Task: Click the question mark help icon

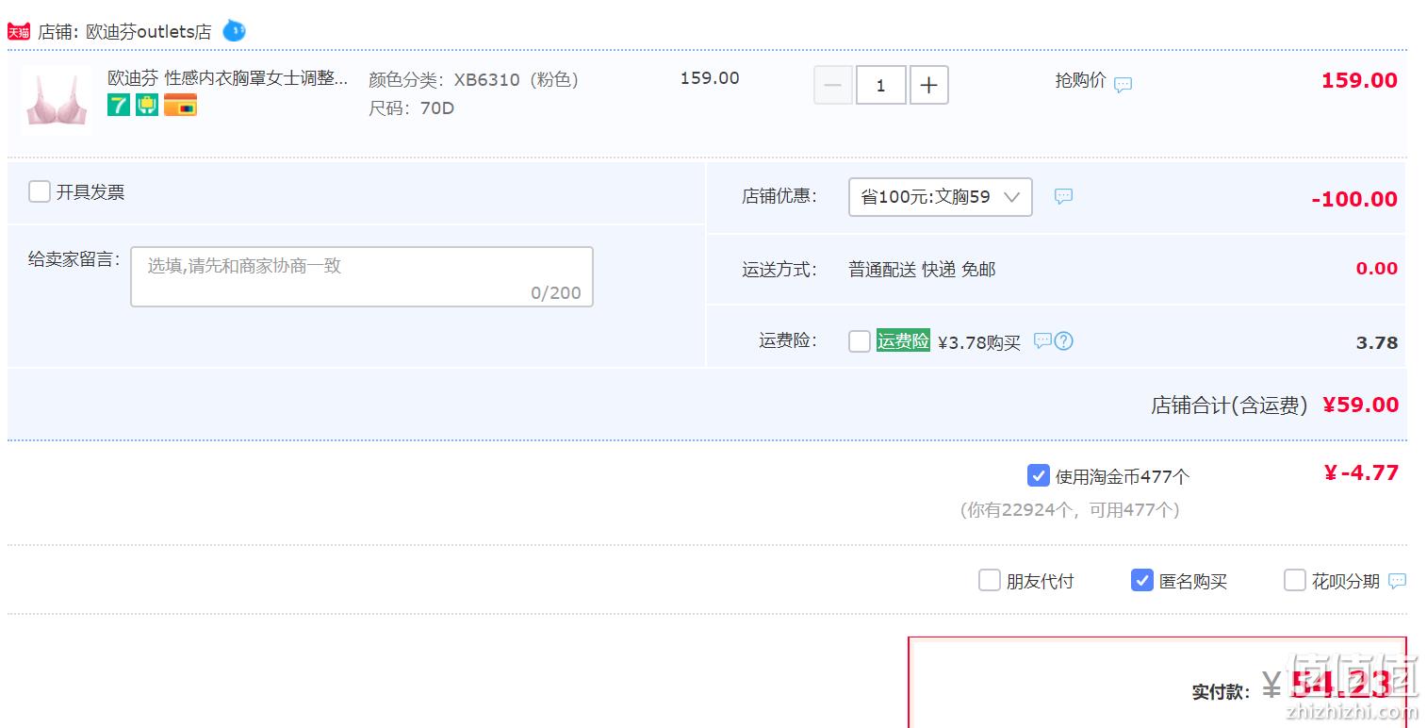Action: (x=1063, y=340)
